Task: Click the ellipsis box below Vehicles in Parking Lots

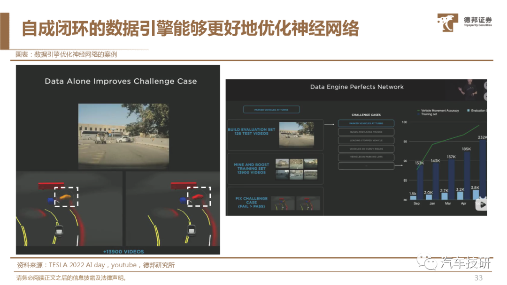Action: tap(366, 166)
